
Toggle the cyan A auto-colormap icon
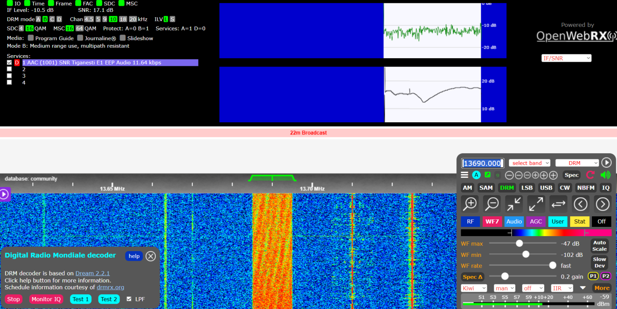(x=476, y=175)
